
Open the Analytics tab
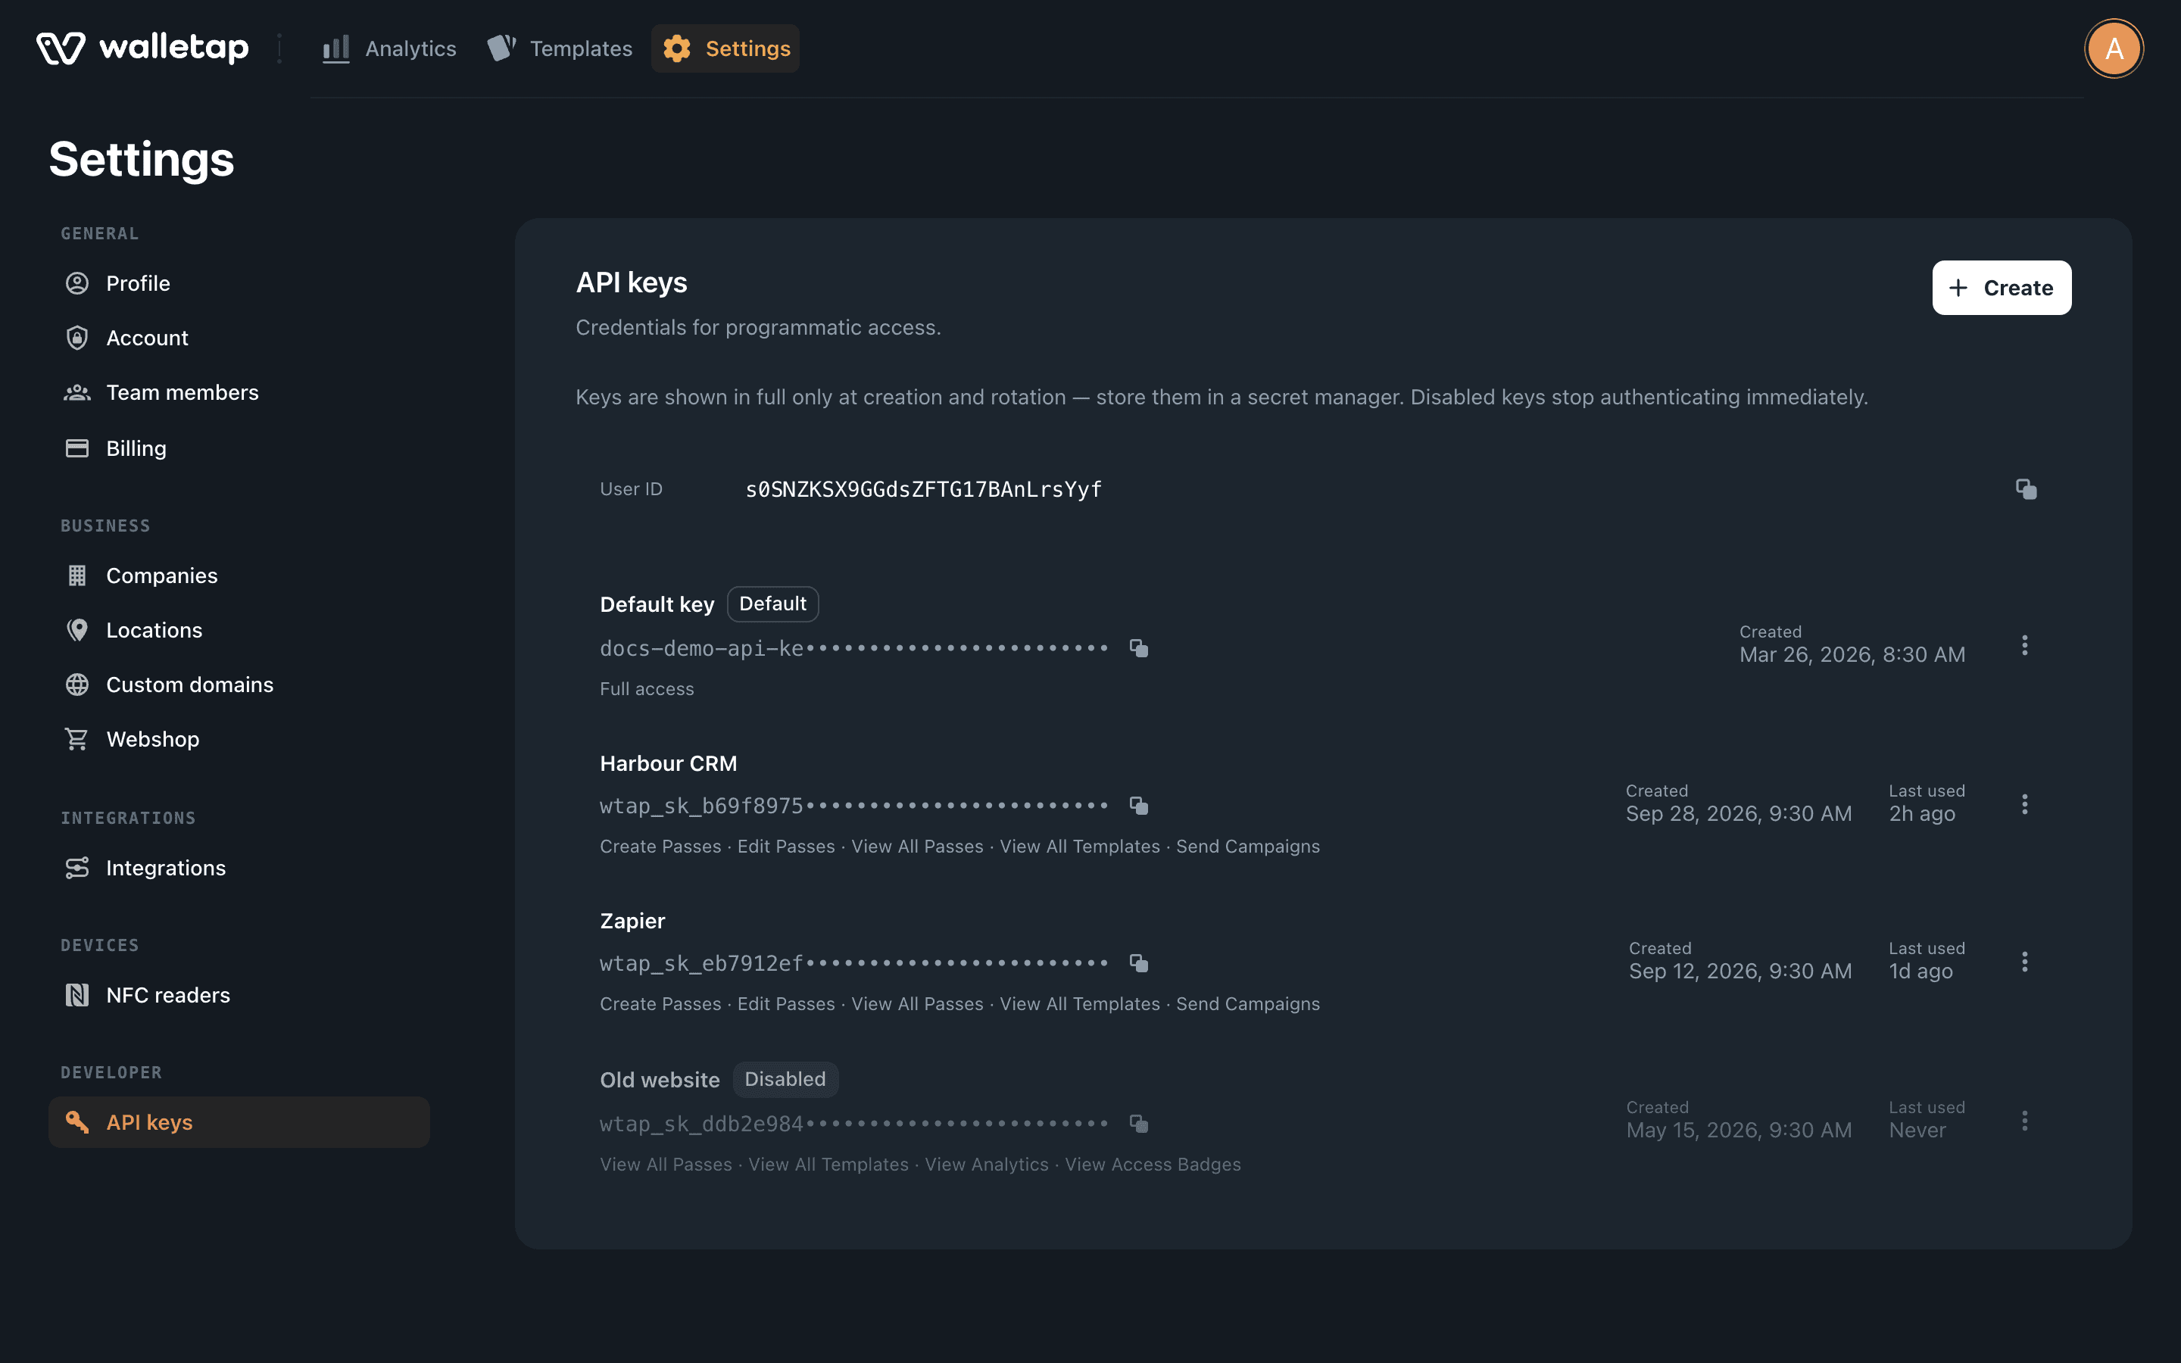[389, 48]
